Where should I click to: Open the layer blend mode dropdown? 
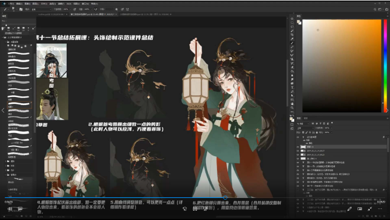(305, 128)
